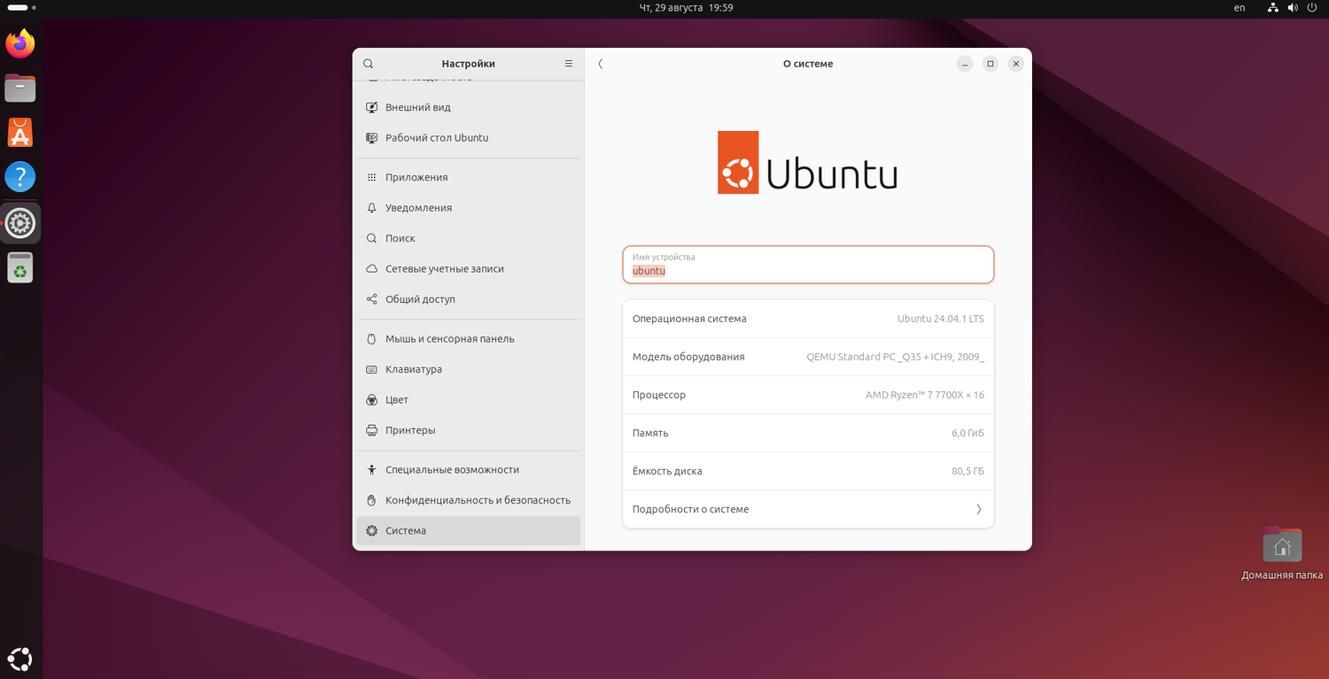Click the 6,0 ГиБ memory value

[968, 433]
